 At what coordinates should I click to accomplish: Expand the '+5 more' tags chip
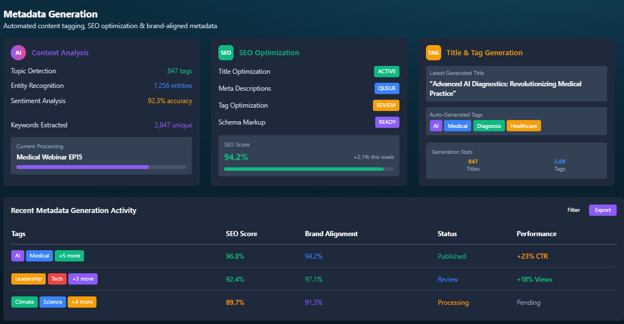pyautogui.click(x=69, y=256)
